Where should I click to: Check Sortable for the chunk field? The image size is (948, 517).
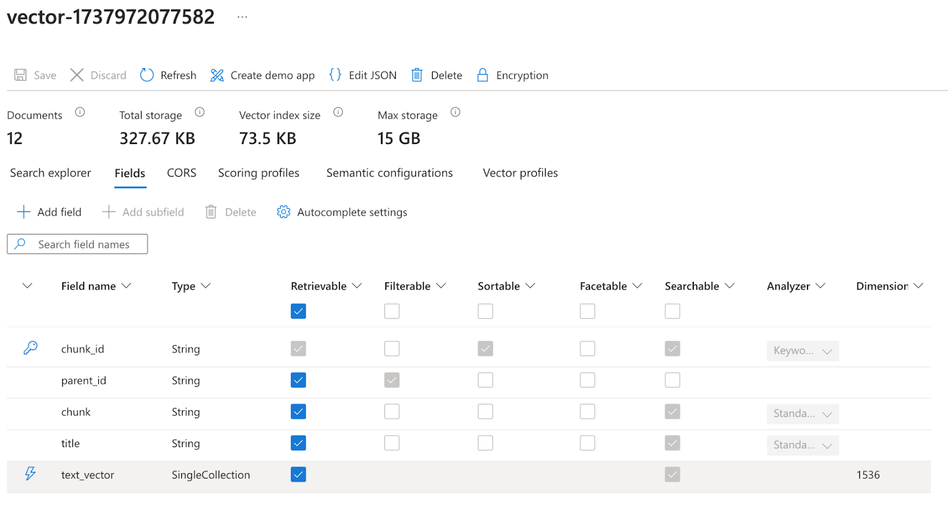point(485,412)
